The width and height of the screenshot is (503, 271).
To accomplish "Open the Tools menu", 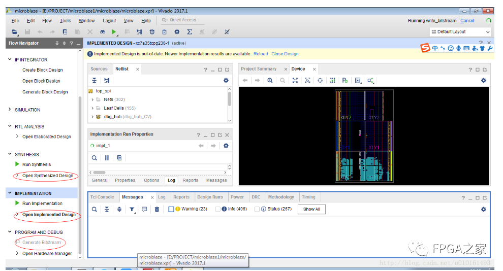I will point(65,21).
